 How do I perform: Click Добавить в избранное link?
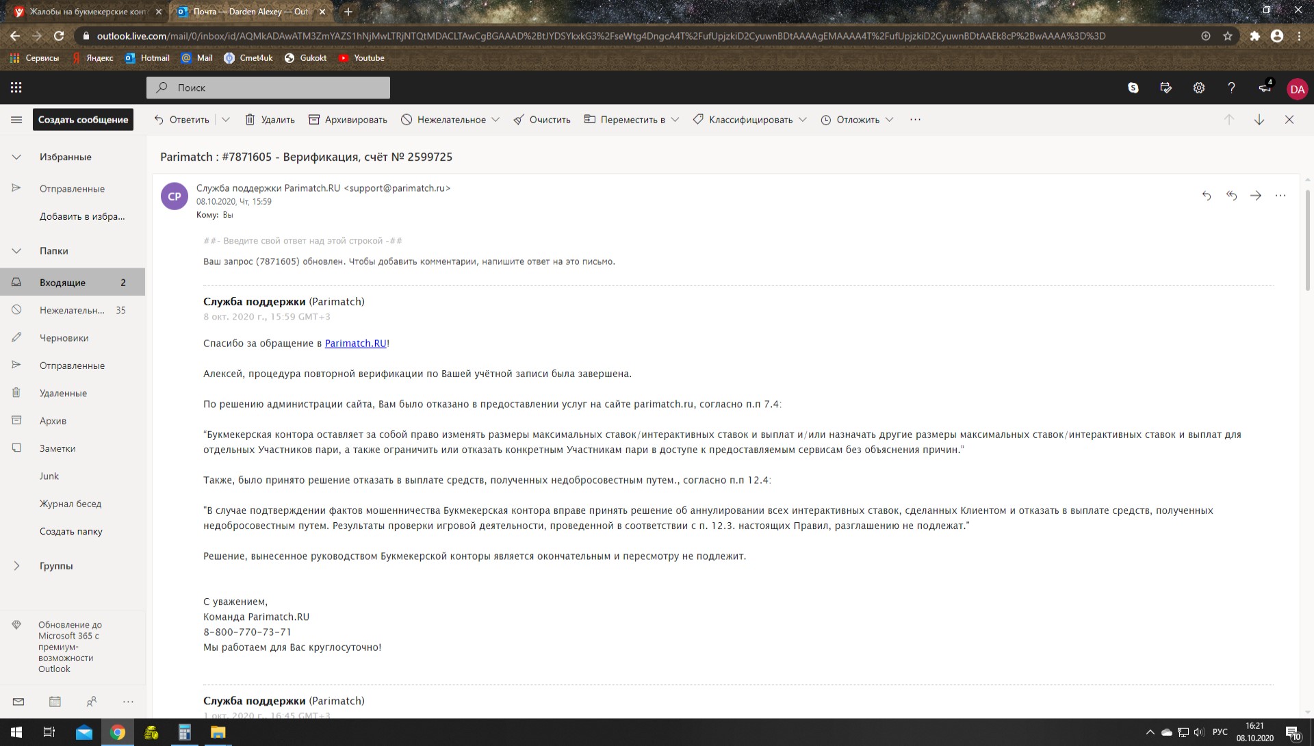coord(82,216)
